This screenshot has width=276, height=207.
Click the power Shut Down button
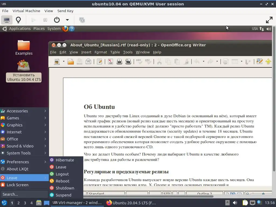pos(57,20)
